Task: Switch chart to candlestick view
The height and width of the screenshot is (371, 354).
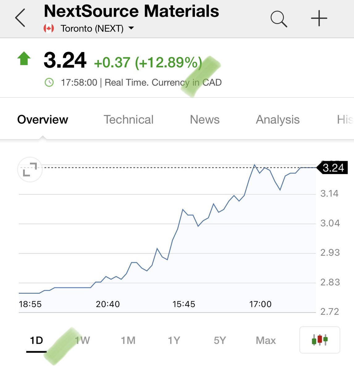Action: tap(320, 340)
